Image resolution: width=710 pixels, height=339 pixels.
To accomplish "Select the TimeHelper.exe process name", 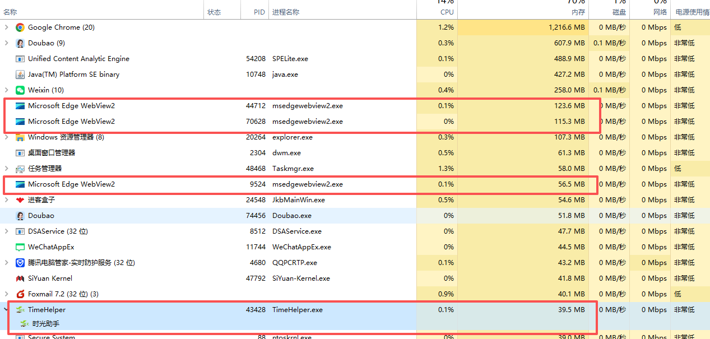I will [298, 310].
